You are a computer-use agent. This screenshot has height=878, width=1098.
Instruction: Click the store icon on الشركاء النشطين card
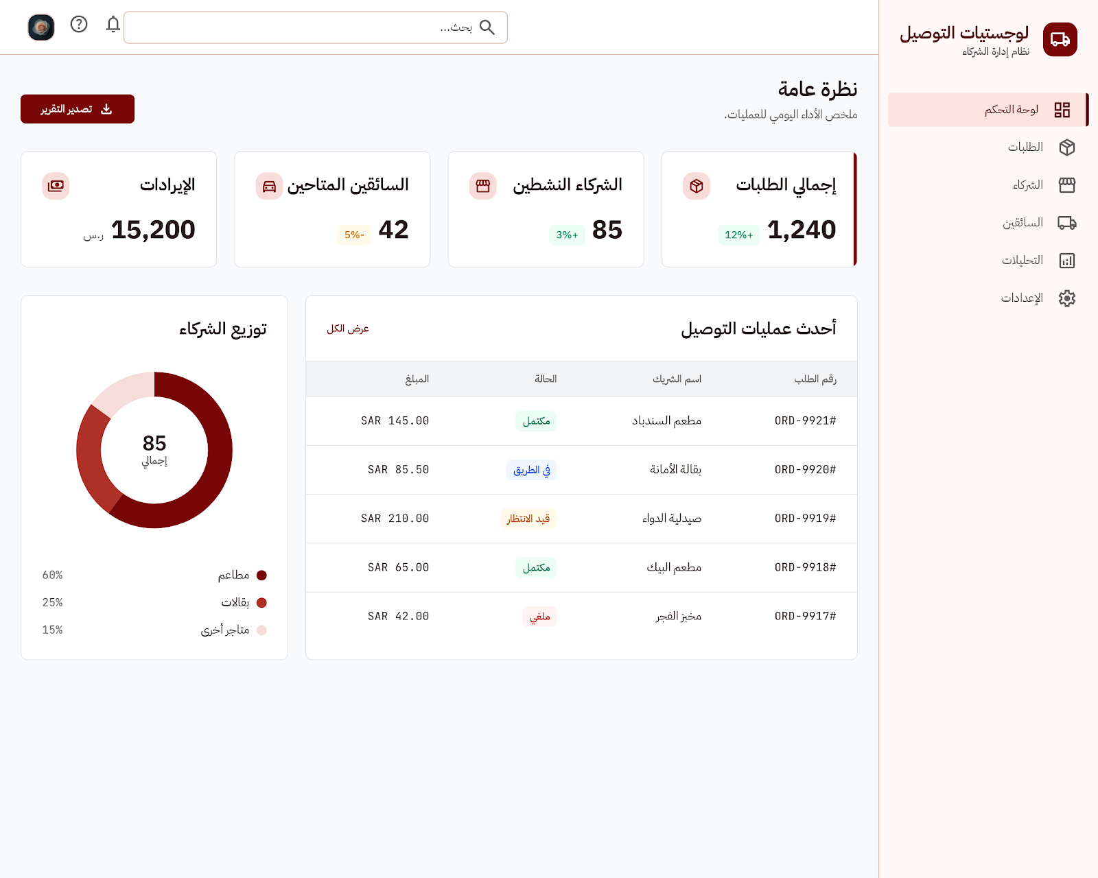point(482,186)
